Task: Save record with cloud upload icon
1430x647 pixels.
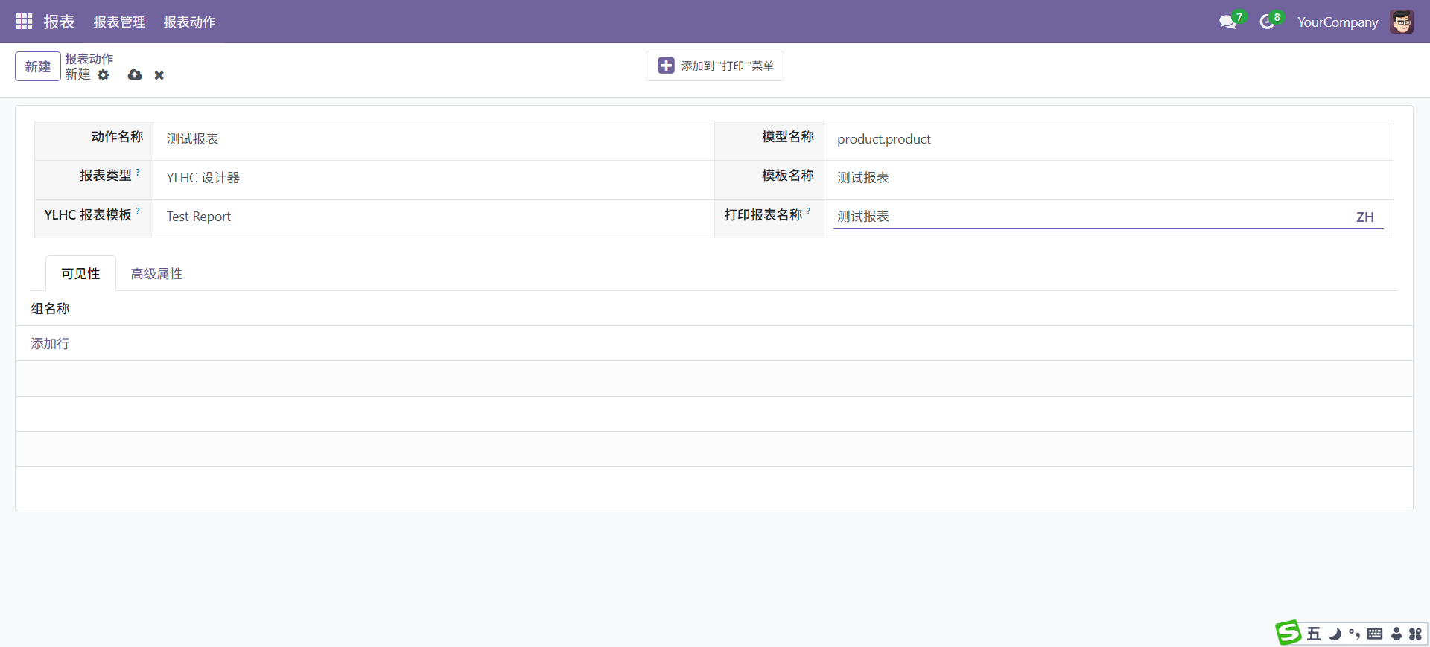Action: point(135,75)
